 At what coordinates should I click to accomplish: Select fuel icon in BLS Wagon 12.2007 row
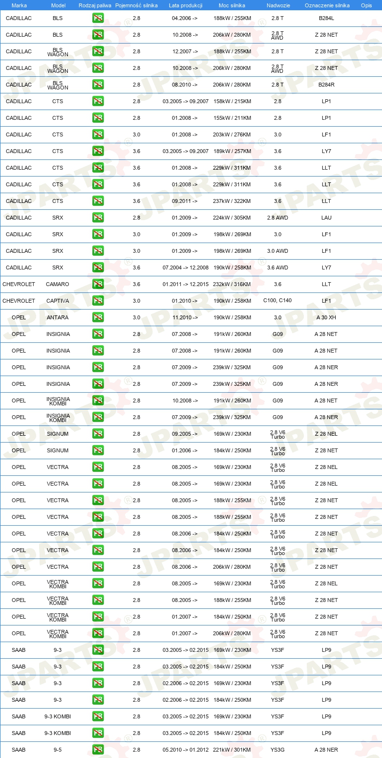[x=98, y=51]
